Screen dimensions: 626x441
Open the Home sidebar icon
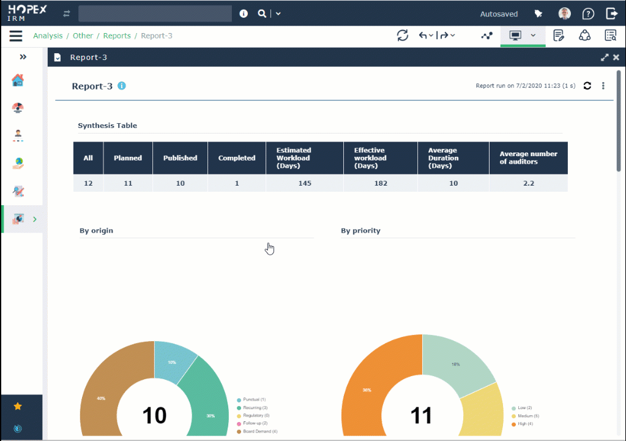[18, 80]
